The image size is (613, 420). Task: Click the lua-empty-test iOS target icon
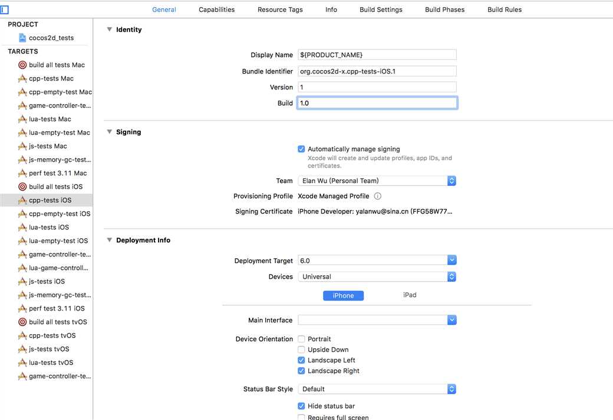22,241
